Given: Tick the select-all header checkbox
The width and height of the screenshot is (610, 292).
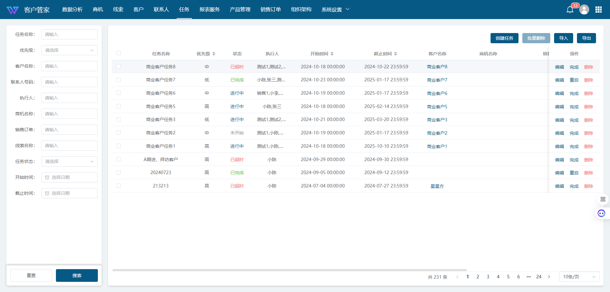Looking at the screenshot, I should 119,53.
